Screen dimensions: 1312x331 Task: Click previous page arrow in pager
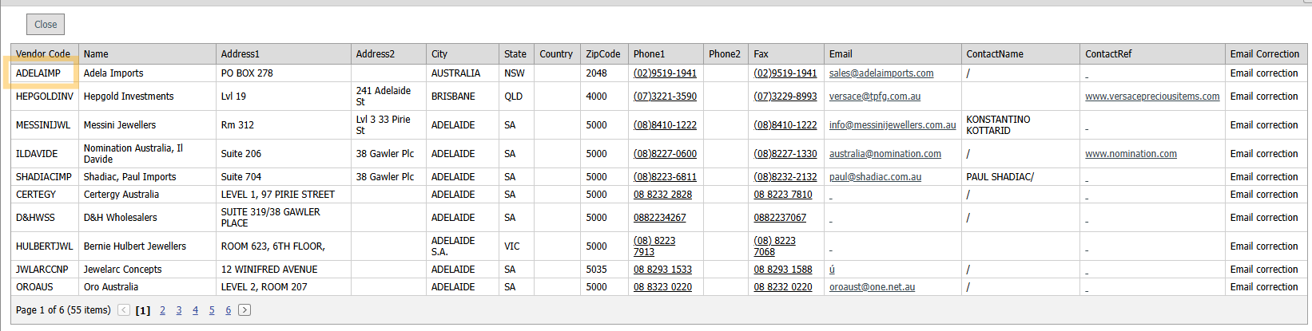click(x=124, y=310)
